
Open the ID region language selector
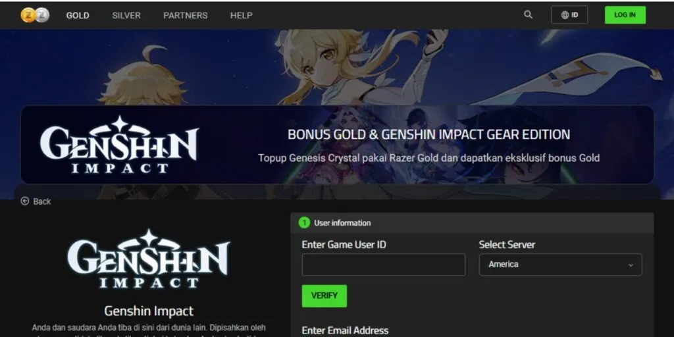[x=569, y=15]
